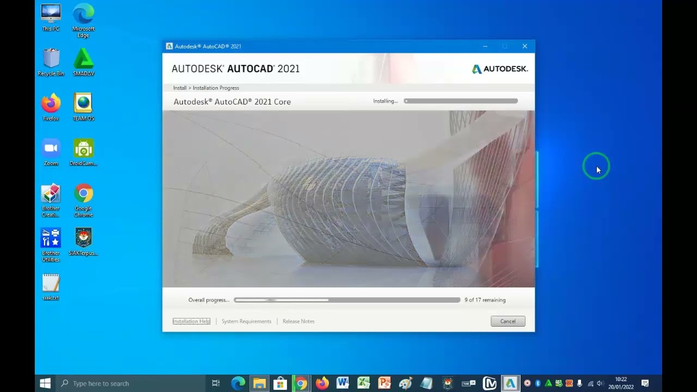The width and height of the screenshot is (697, 392).
Task: Click "Autodesk AutoCAD 2021 Core" component label
Action: coord(232,102)
